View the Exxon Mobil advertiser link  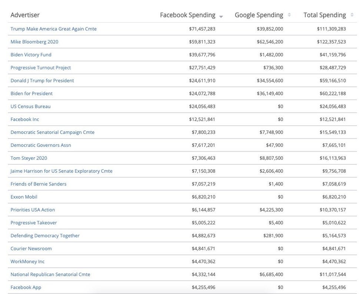coord(24,197)
